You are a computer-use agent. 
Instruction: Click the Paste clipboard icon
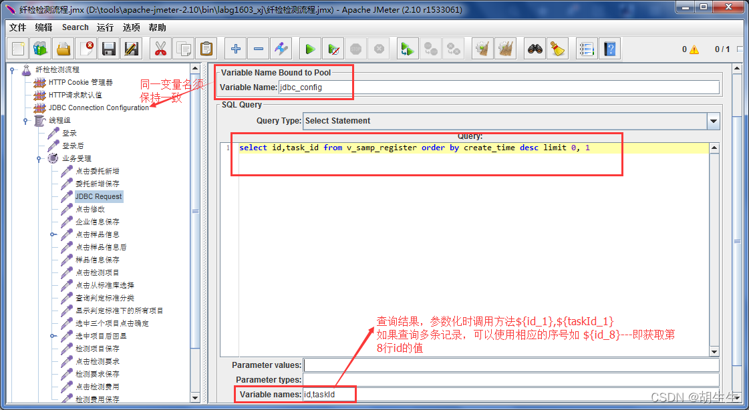206,49
